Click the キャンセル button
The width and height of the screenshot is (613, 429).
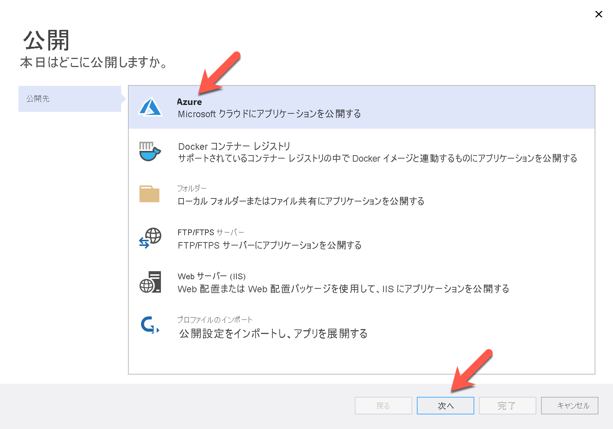(x=570, y=406)
